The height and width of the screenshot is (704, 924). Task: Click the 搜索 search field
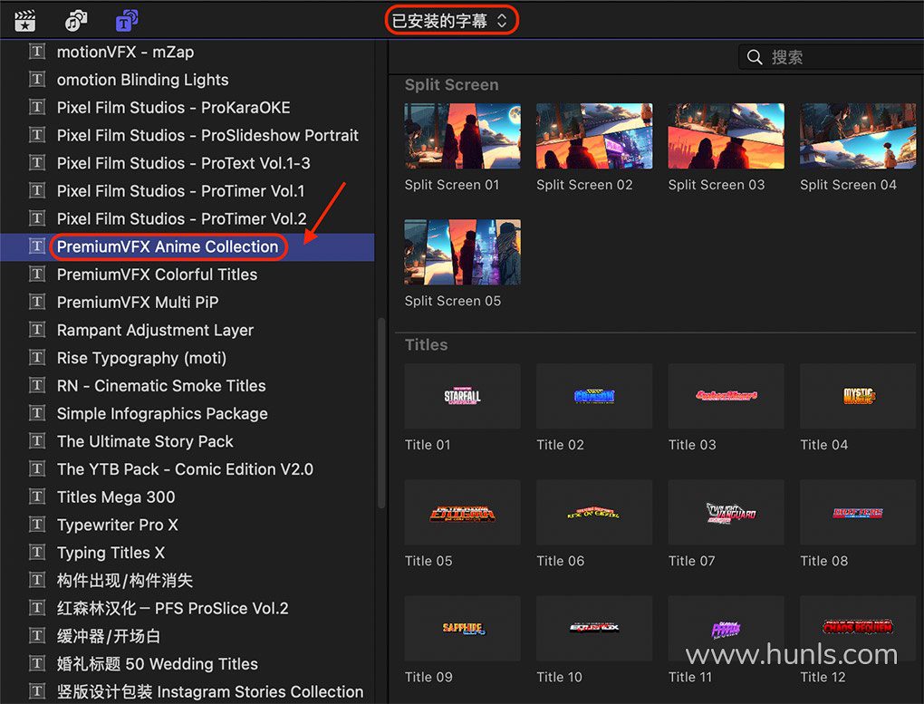click(831, 57)
